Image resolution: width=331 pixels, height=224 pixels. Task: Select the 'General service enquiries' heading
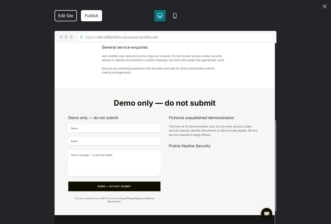pyautogui.click(x=125, y=47)
